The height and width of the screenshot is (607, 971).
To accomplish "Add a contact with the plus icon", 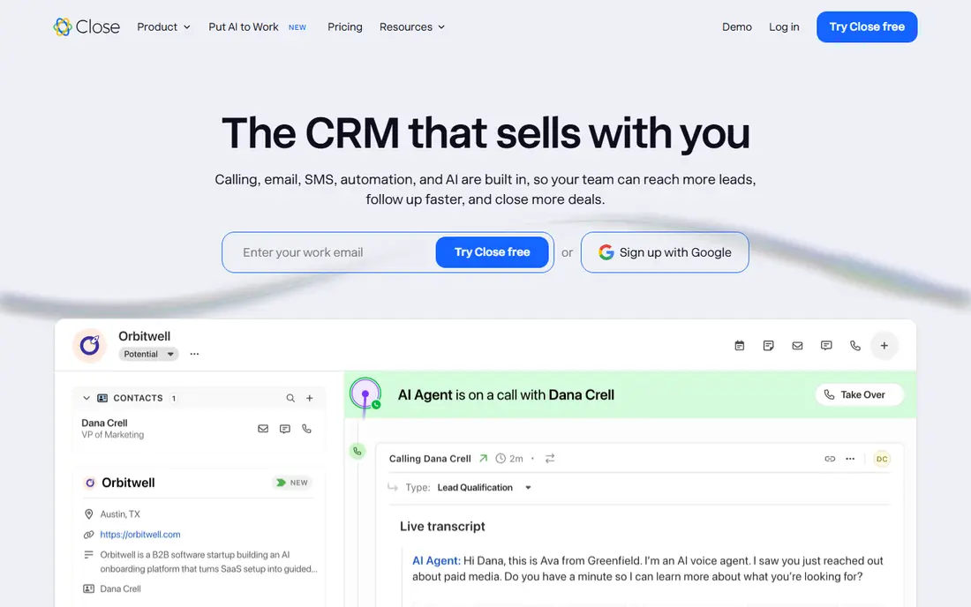I will 310,398.
